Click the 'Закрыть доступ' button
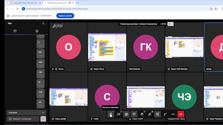The width and height of the screenshot is (223, 125). click(65, 16)
